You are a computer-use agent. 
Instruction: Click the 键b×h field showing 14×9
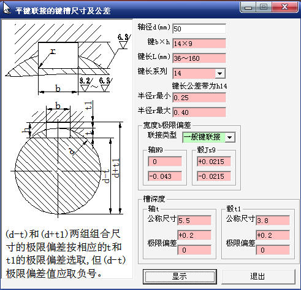pyautogui.click(x=199, y=44)
